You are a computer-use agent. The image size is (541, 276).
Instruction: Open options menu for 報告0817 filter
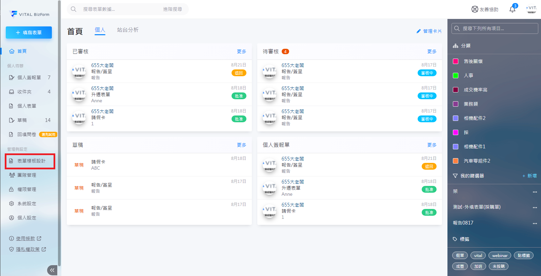pyautogui.click(x=535, y=223)
